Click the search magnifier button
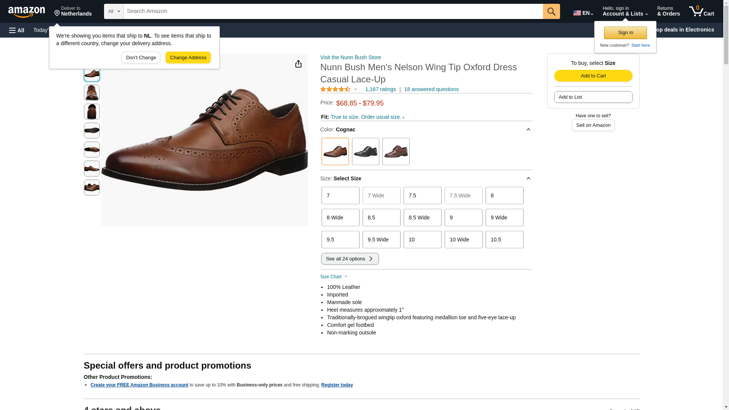The image size is (729, 410). [x=551, y=11]
